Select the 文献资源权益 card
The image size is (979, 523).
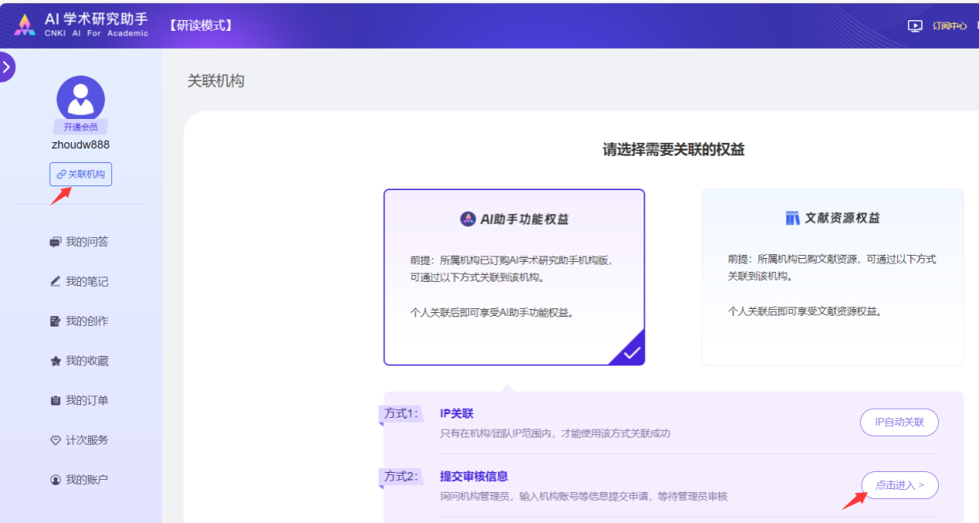coord(832,277)
